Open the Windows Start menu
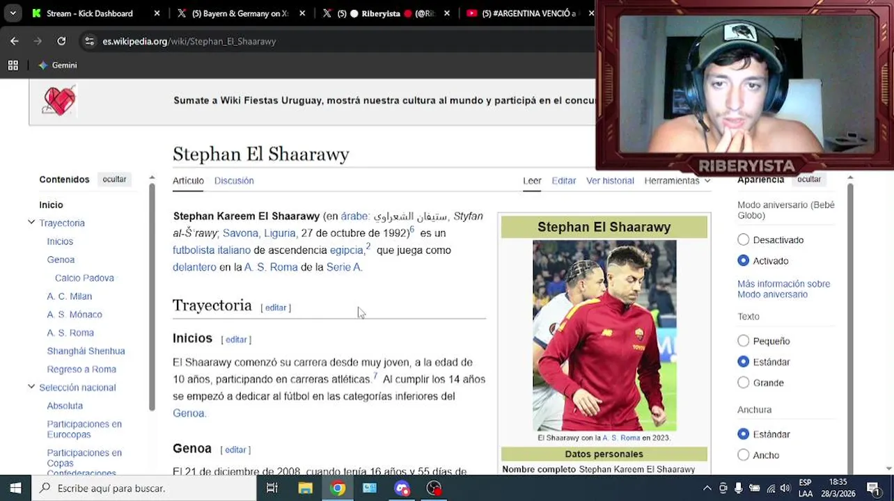The image size is (894, 501). point(15,488)
